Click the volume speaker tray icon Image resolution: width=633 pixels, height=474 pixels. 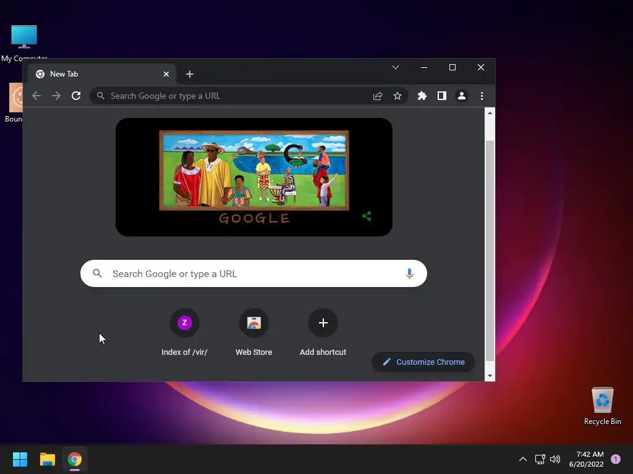pyautogui.click(x=555, y=459)
